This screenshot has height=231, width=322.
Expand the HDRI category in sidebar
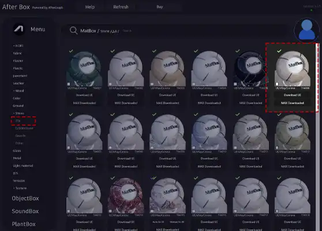[x=18, y=46]
